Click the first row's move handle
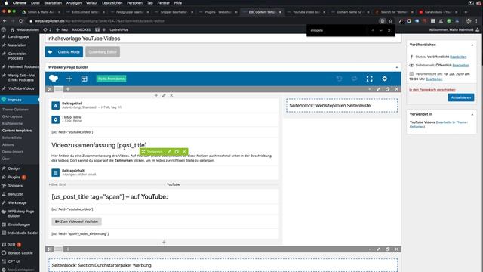 tap(50, 89)
